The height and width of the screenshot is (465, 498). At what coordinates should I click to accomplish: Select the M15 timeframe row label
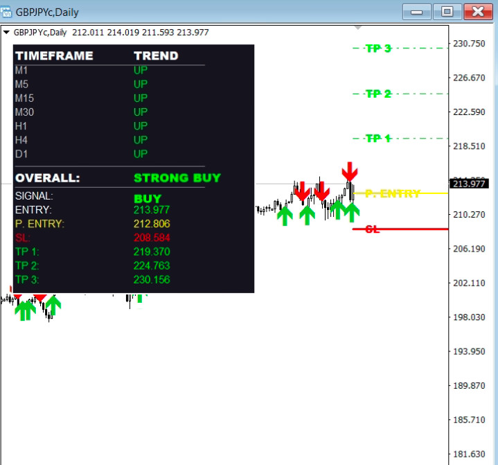24,98
